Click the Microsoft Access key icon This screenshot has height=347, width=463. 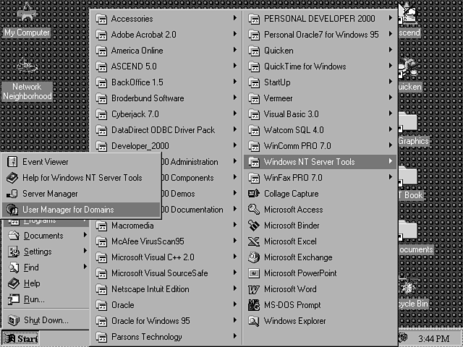click(253, 210)
